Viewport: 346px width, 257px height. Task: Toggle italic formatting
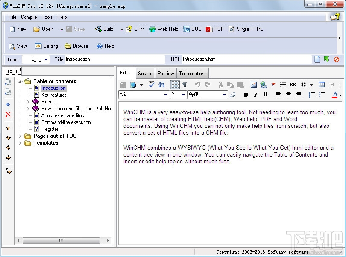(x=255, y=95)
